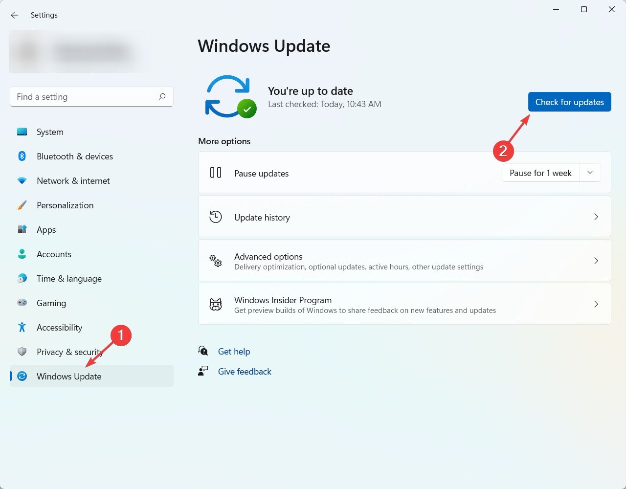Open the Windows Insider Program chevron
The height and width of the screenshot is (489, 626).
pos(596,304)
